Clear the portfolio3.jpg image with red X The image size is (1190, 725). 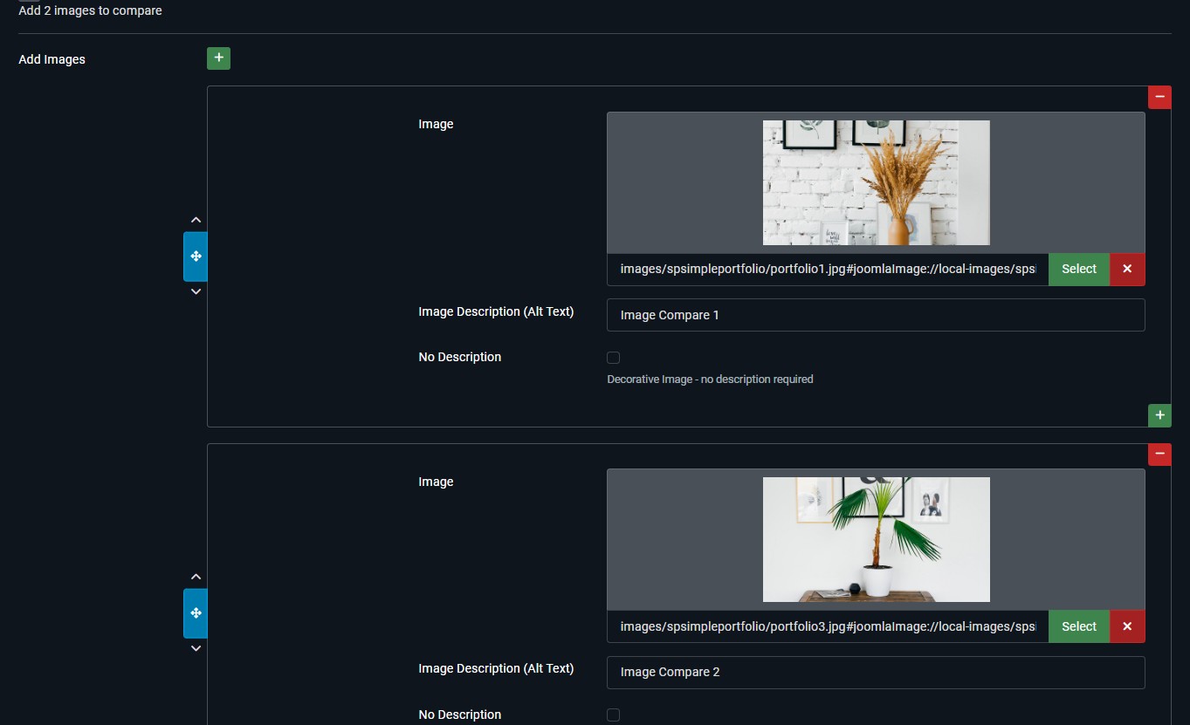(x=1126, y=626)
